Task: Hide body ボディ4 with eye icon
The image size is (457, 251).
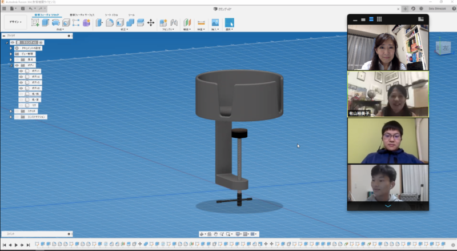Action: pyautogui.click(x=21, y=77)
